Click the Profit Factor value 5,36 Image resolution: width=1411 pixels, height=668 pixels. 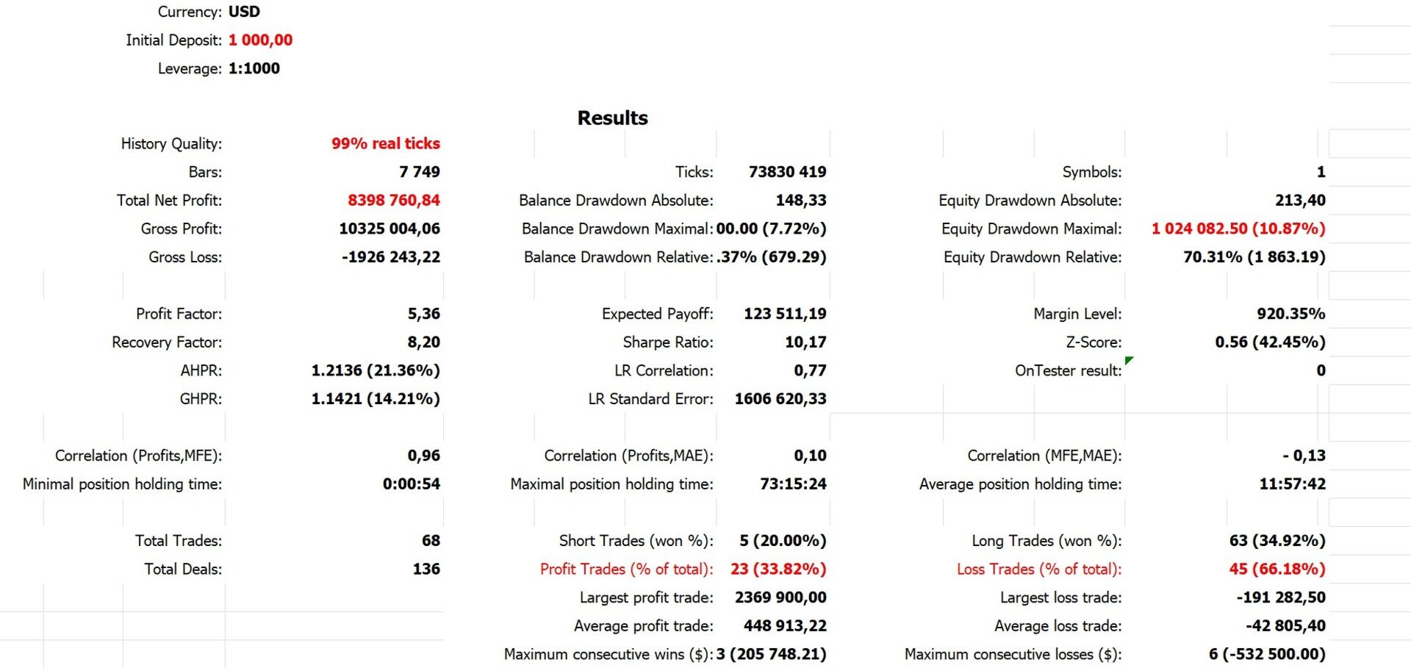point(423,314)
